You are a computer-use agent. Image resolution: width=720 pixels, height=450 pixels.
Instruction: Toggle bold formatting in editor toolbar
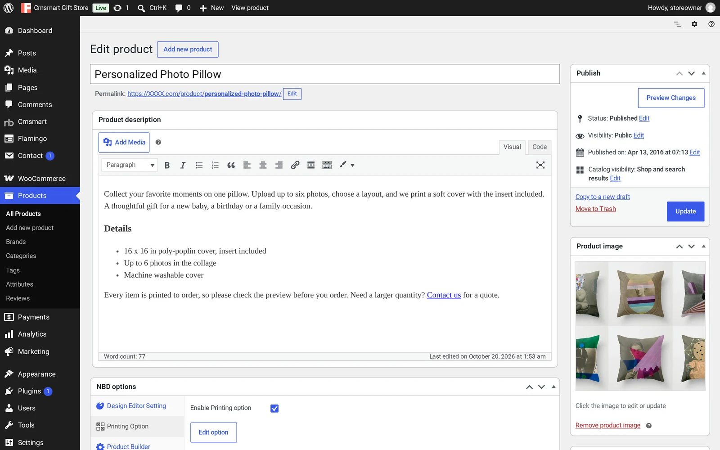click(x=167, y=165)
